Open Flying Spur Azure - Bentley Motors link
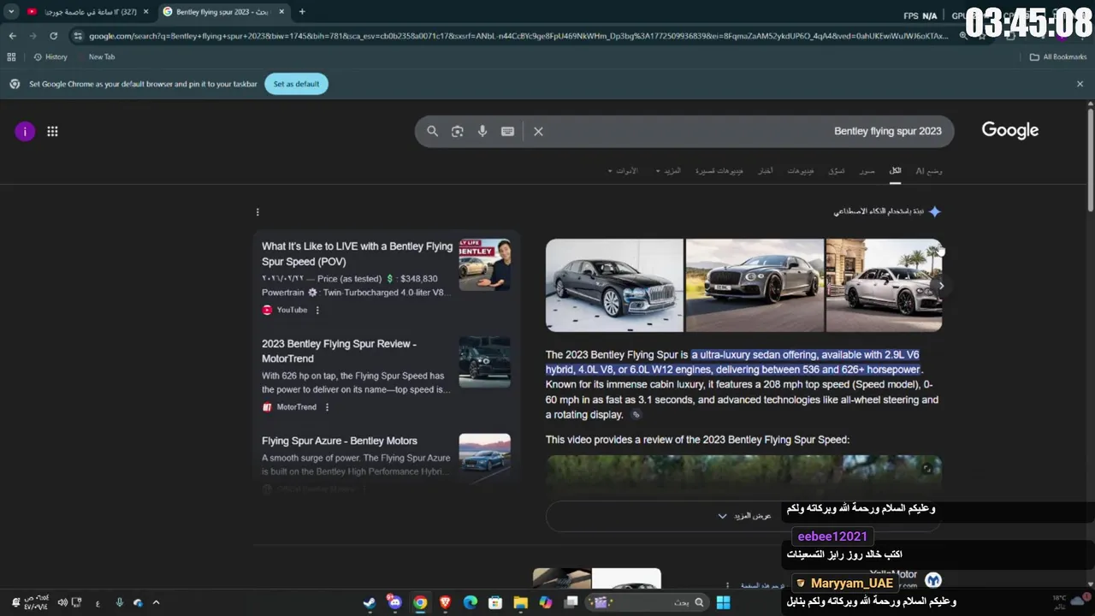The height and width of the screenshot is (616, 1095). [340, 441]
